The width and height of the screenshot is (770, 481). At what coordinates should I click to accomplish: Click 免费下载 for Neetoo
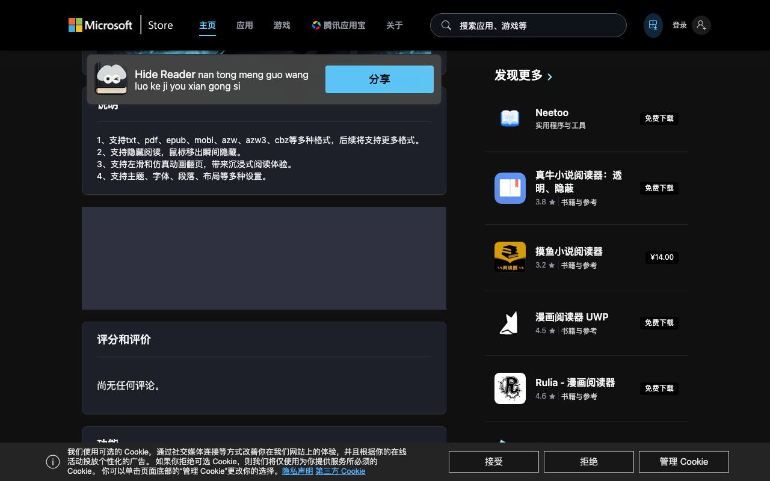point(659,118)
